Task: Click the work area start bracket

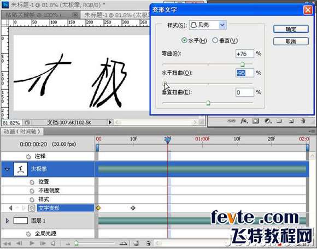Action: (97, 147)
